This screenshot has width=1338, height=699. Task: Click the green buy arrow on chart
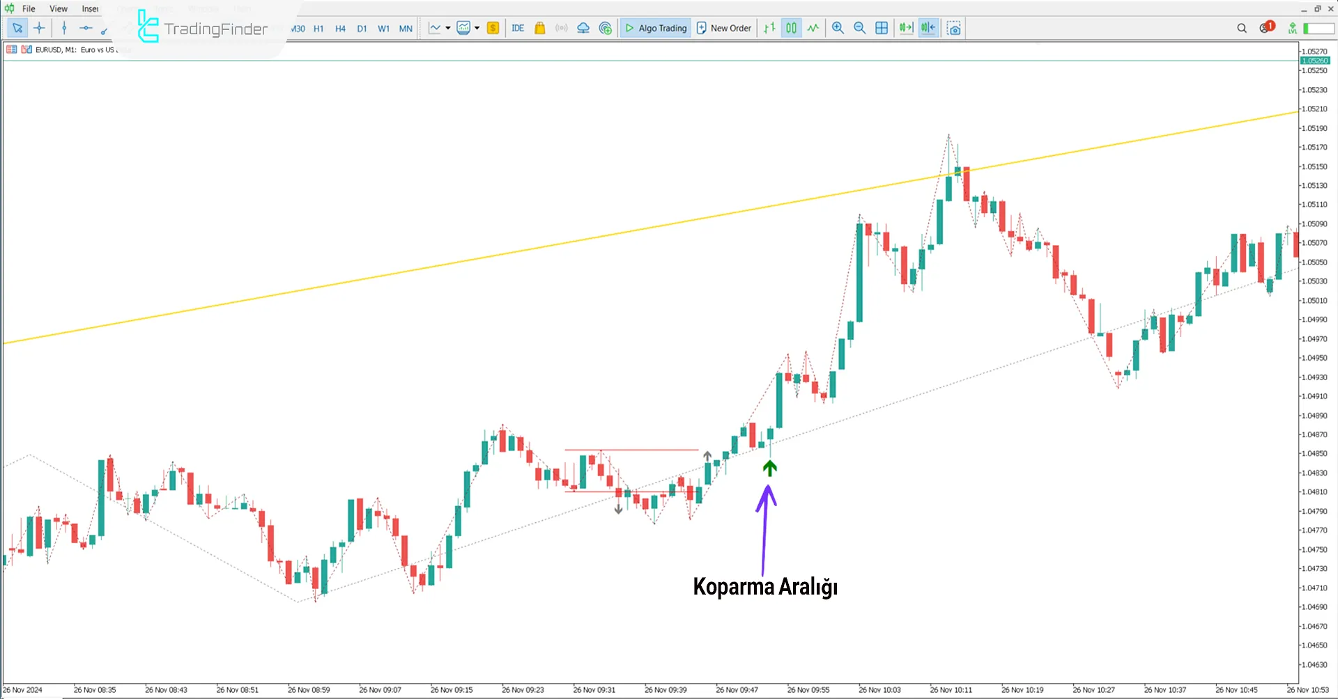769,469
